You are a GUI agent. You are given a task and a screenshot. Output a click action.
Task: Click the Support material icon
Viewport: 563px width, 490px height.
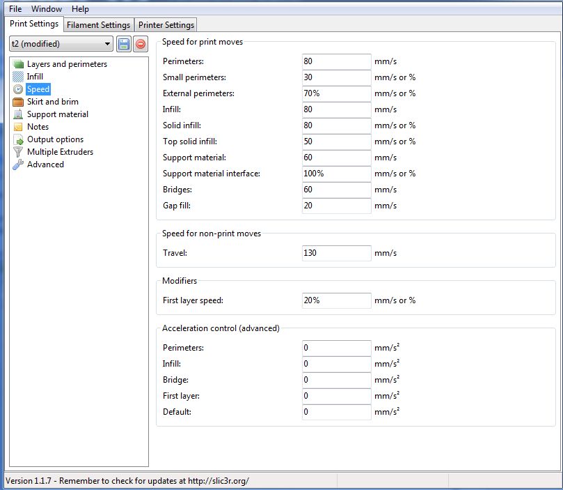pos(18,114)
